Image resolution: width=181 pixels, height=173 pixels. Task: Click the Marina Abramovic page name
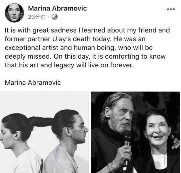pos(58,8)
